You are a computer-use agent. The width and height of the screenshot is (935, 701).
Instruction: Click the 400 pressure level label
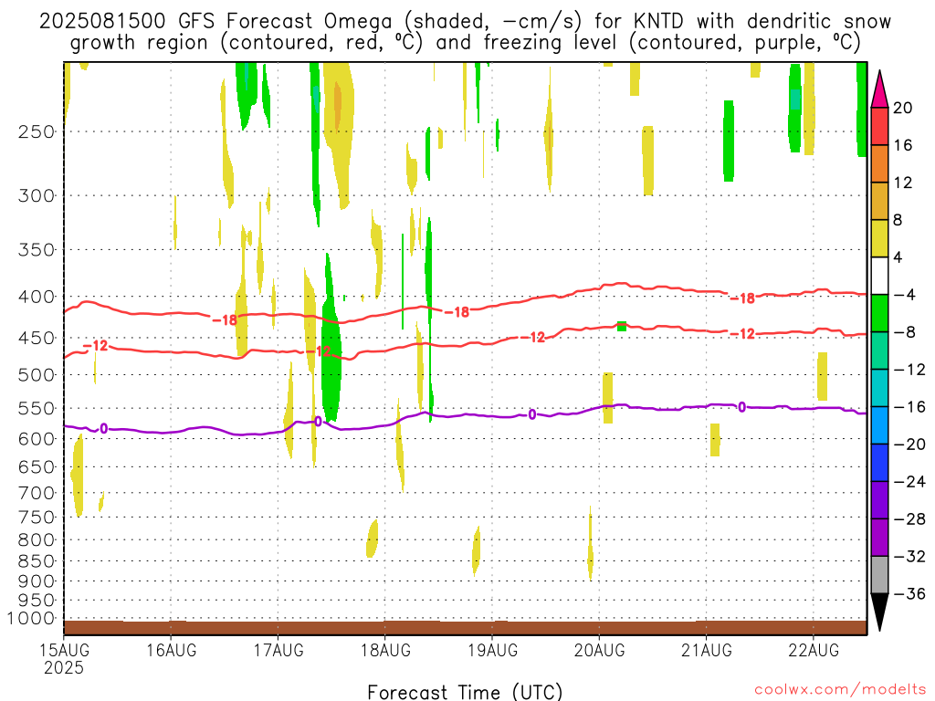click(x=37, y=297)
